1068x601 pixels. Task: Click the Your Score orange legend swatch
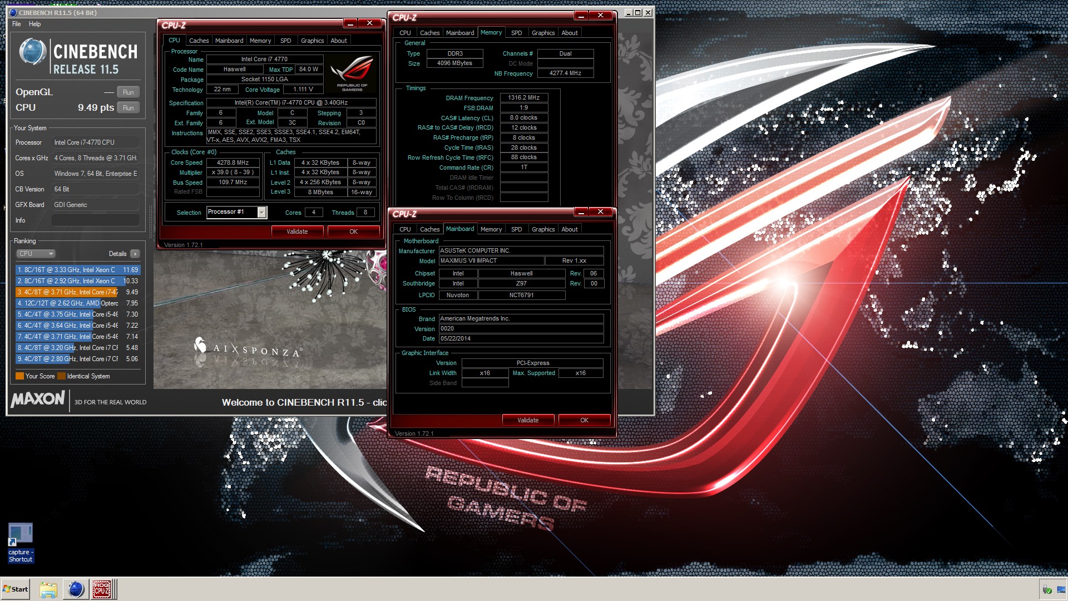[x=19, y=376]
